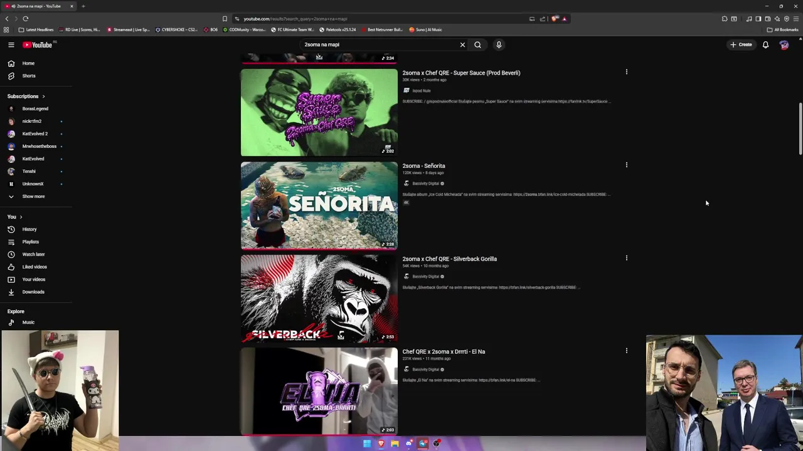
Task: Run search with the magnifier button
Action: pyautogui.click(x=477, y=44)
